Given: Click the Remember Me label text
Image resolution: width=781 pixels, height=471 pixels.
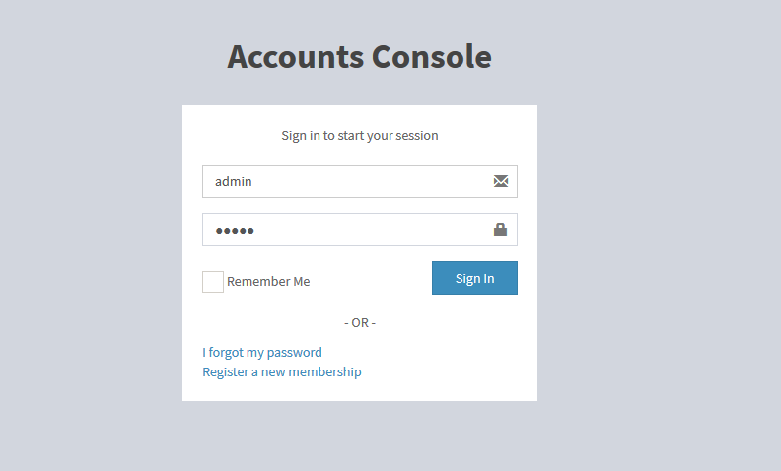Looking at the screenshot, I should pos(268,282).
